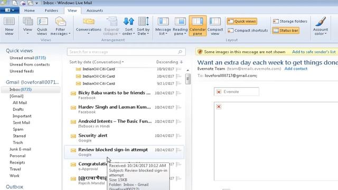Viewport: 338px width, 190px height.
Task: Open the Sort by Date dropdown
Action: [143, 26]
